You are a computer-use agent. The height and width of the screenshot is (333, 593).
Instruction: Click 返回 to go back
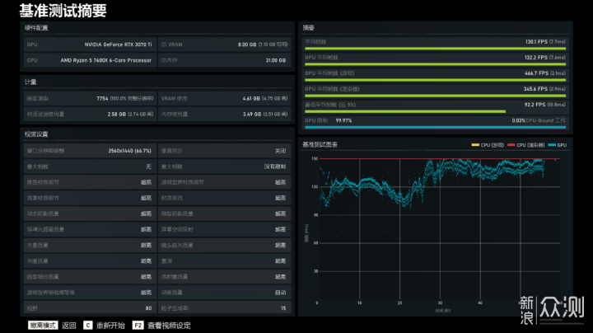tap(69, 325)
